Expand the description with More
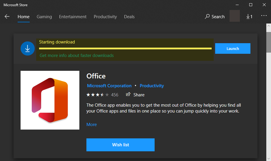 pyautogui.click(x=92, y=125)
